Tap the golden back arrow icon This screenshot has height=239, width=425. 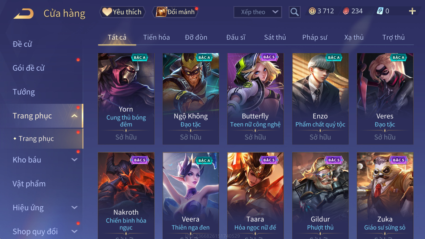point(24,13)
